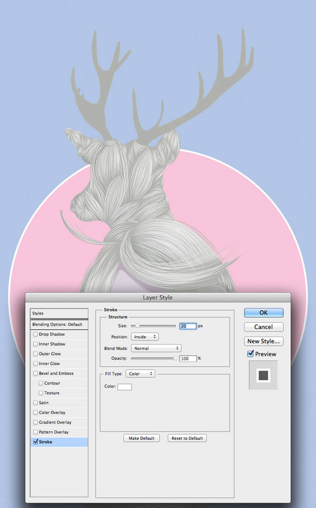The height and width of the screenshot is (508, 316).
Task: Select Blending Options: Default row
Action: 59,324
